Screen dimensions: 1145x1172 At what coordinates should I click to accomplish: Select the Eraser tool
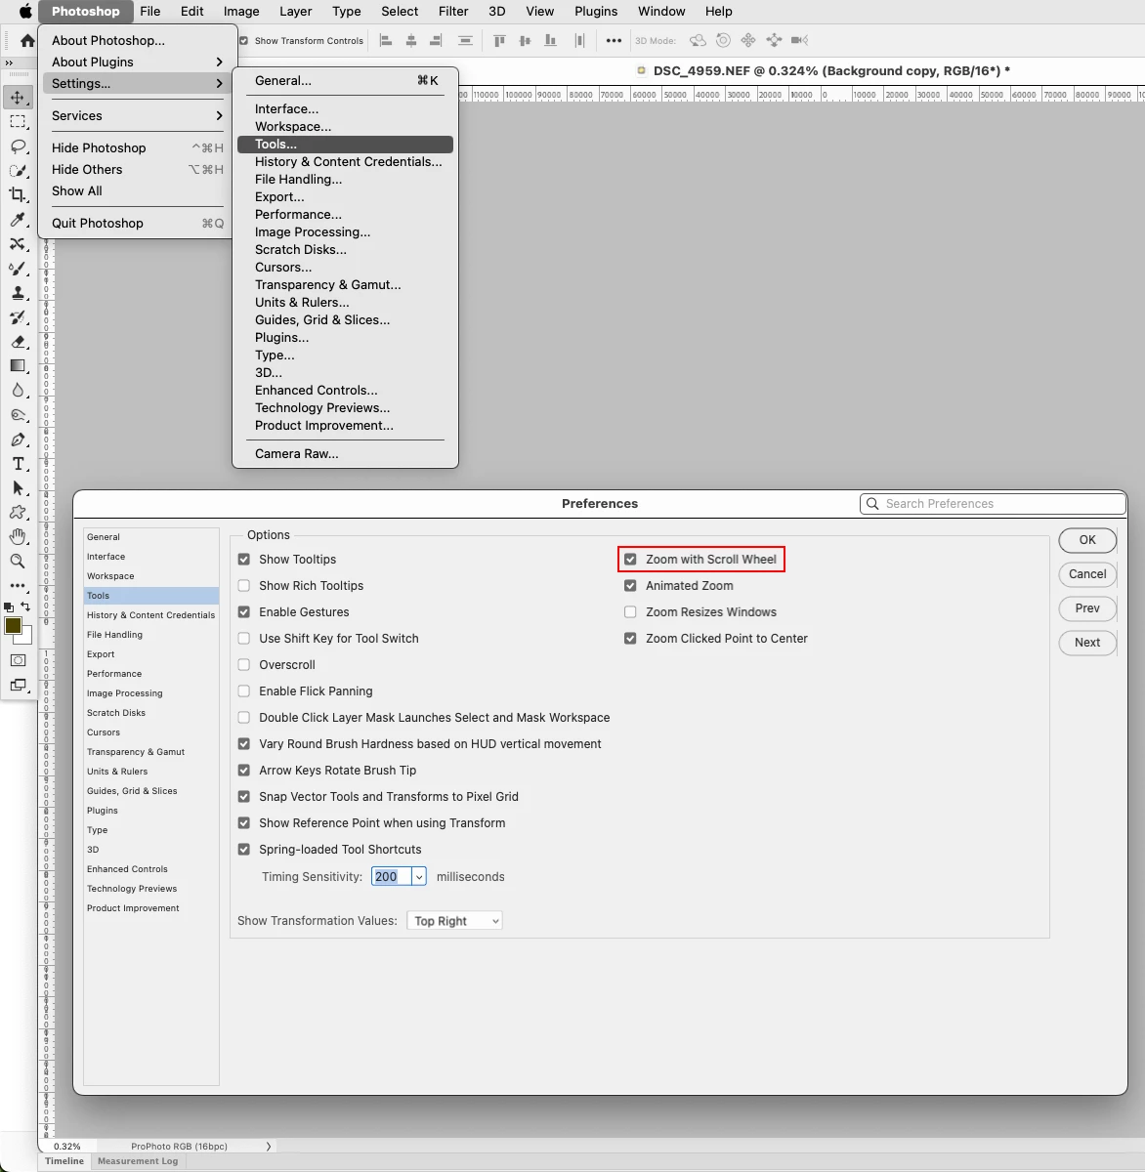click(x=18, y=341)
